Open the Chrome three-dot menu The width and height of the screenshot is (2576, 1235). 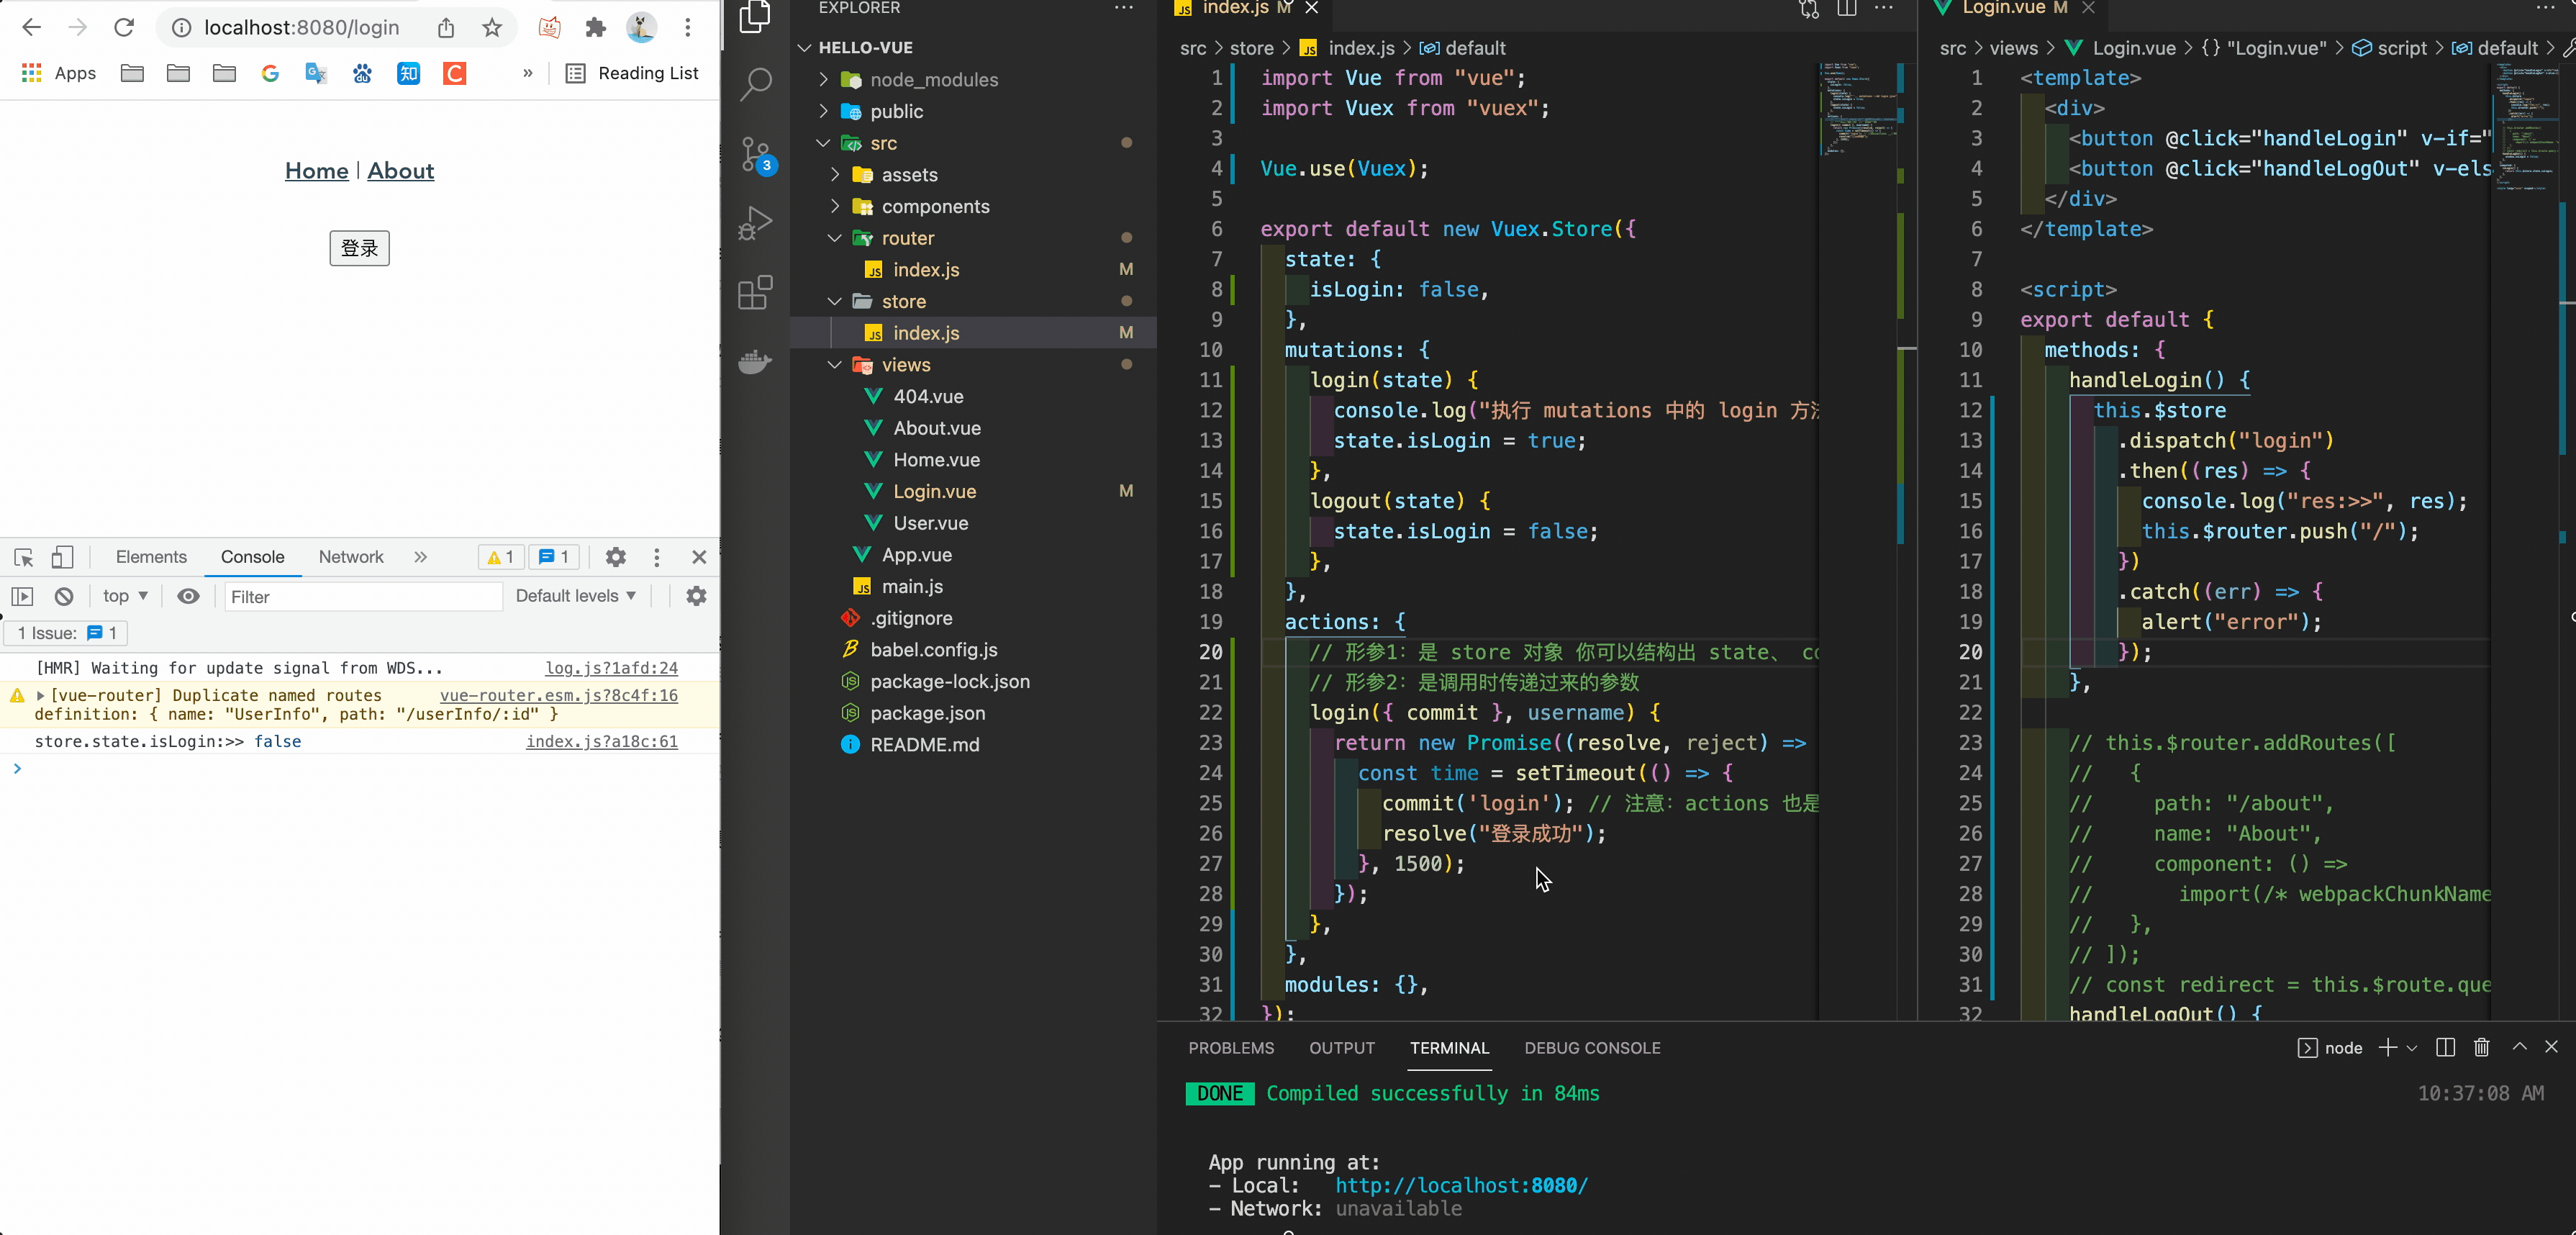pos(687,28)
